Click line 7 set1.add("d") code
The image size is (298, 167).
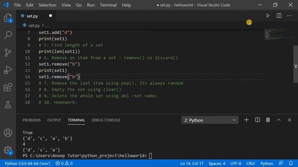tap(55, 32)
